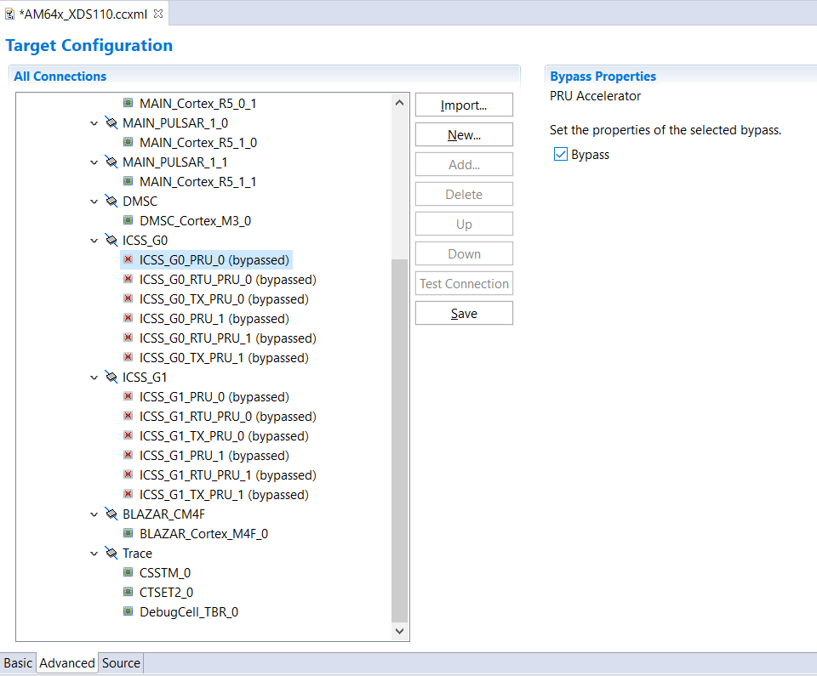Screen dimensions: 817x676
Task: Collapse the ICSS_G0 tree node
Action: (94, 241)
